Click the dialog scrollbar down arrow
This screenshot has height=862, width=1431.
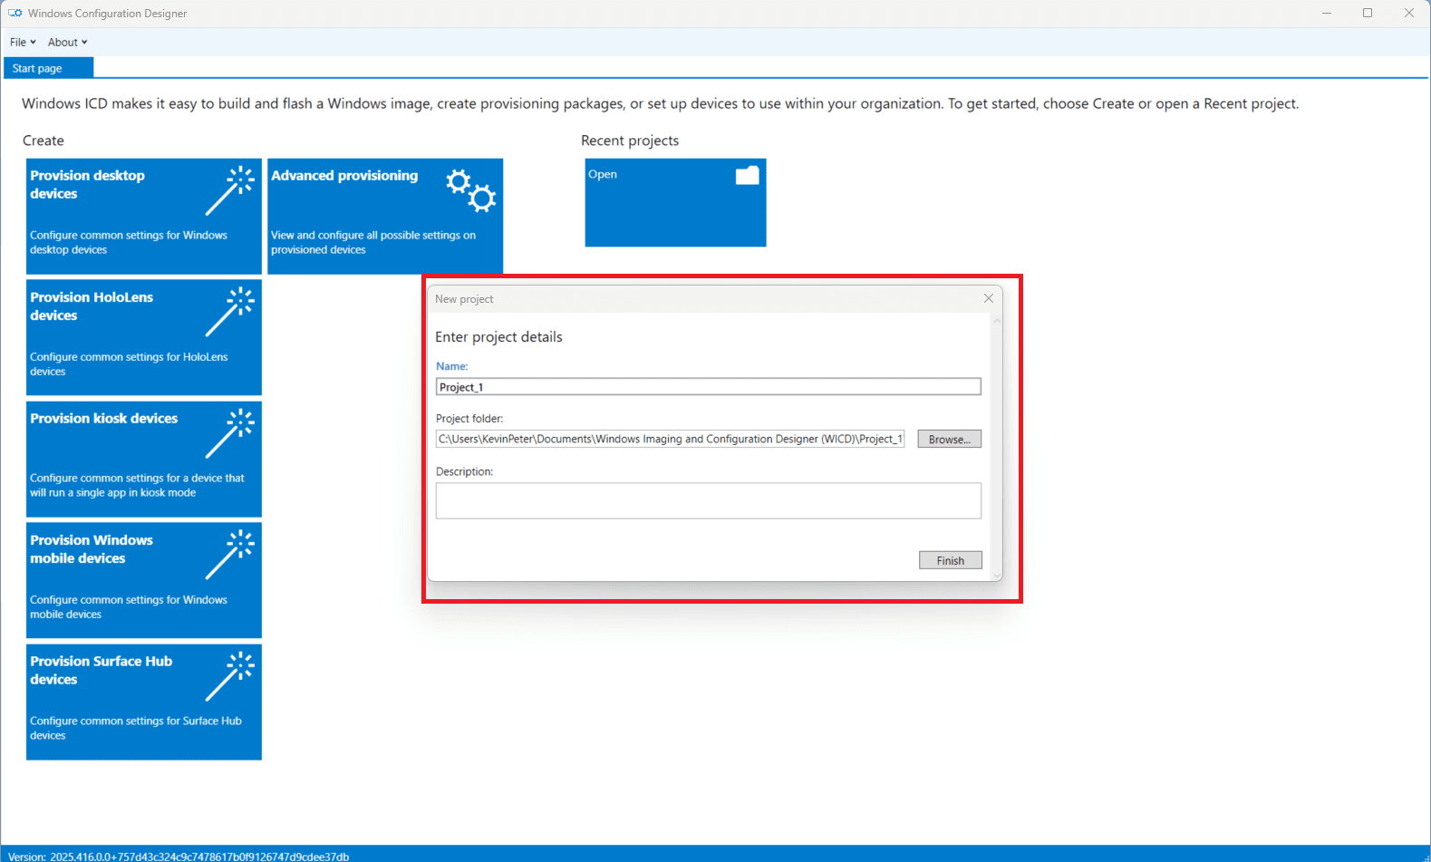[x=997, y=575]
